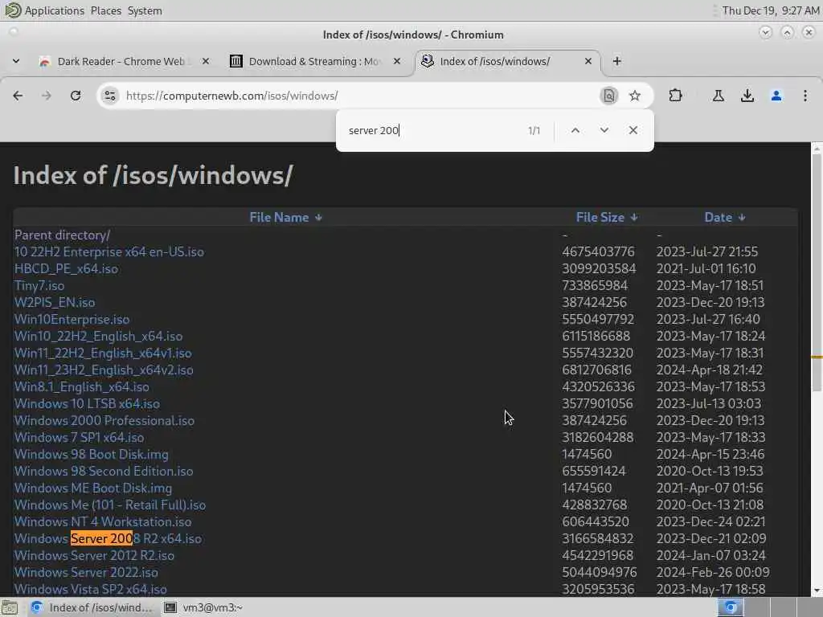Image resolution: width=823 pixels, height=617 pixels.
Task: Click Win11_23H2_English_x64v2.iso link
Action: coord(104,370)
